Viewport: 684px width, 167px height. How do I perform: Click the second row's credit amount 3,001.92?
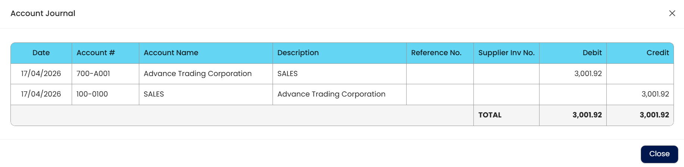point(655,94)
